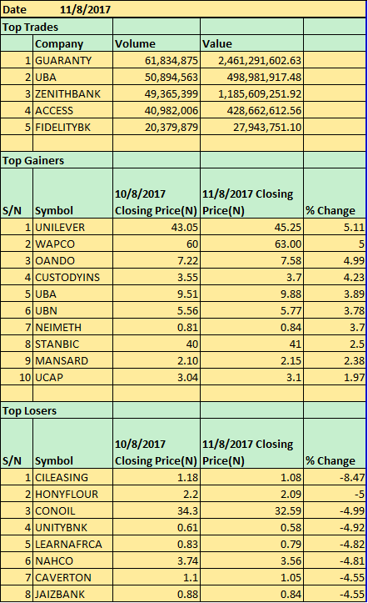368x603 pixels.
Task: Select the UCAP symbol cell
Action: tap(73, 377)
